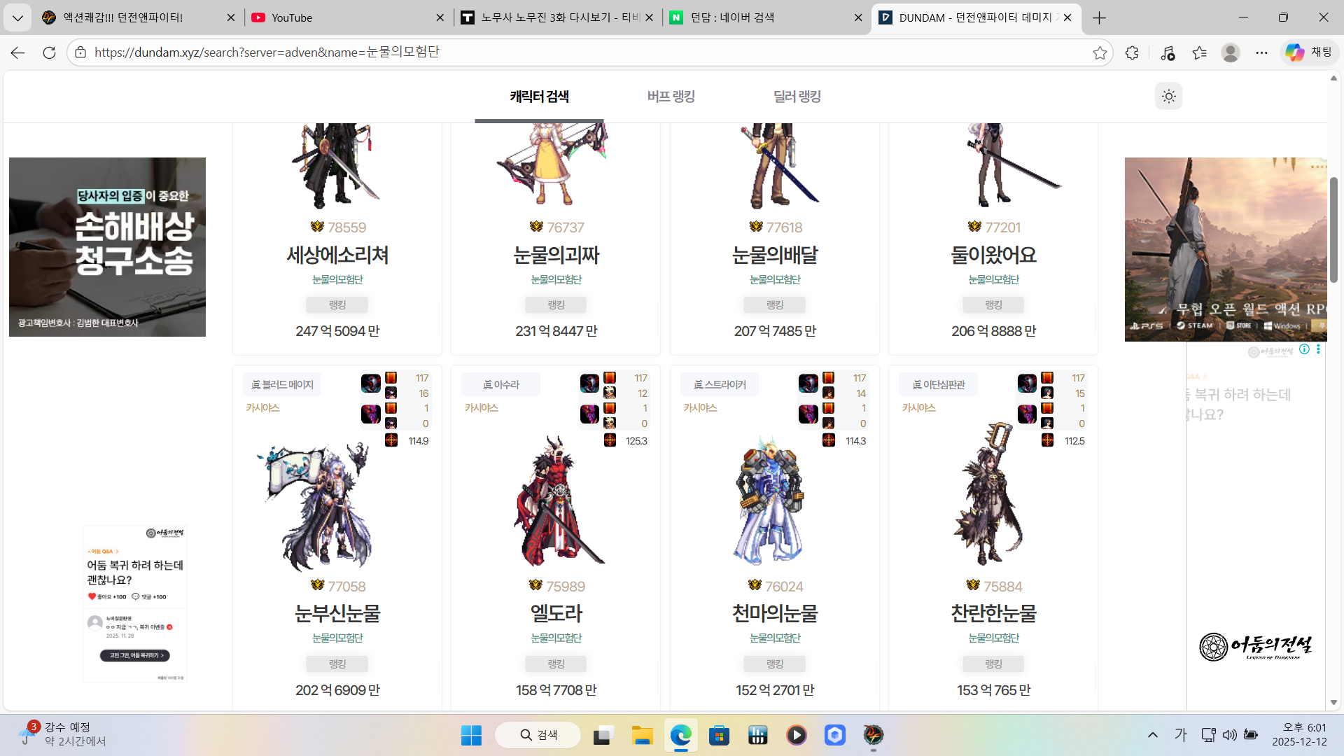This screenshot has width=1344, height=756.
Task: Switch to the 딜러 랭킹 tab
Action: click(797, 97)
